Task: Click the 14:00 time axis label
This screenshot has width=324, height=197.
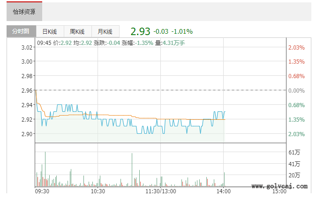Action: point(224,191)
